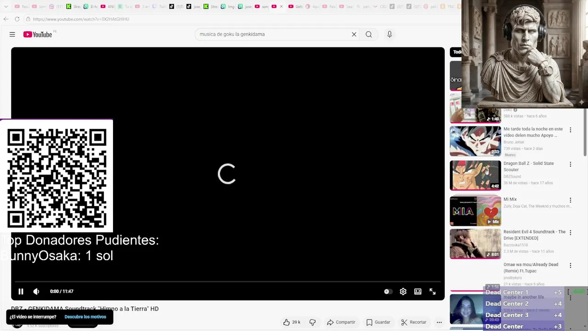Switch to the 'El h' browser tab
Image resolution: width=588 pixels, height=331 pixels.
[x=90, y=6]
